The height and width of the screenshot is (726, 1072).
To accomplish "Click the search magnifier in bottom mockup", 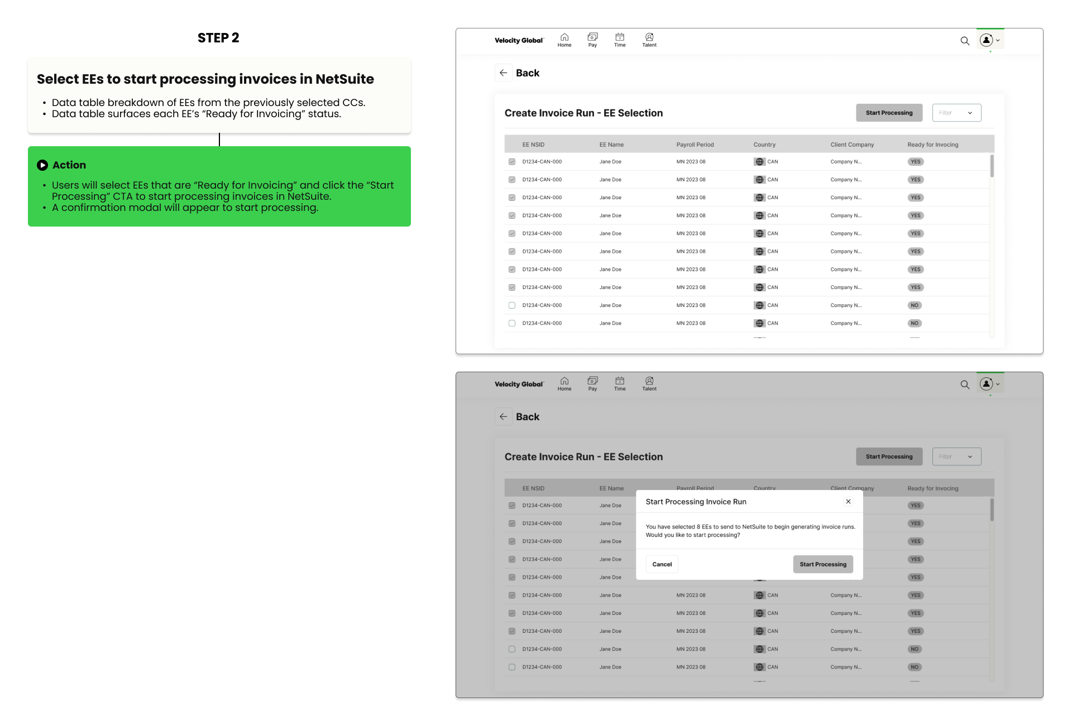I will pos(965,384).
